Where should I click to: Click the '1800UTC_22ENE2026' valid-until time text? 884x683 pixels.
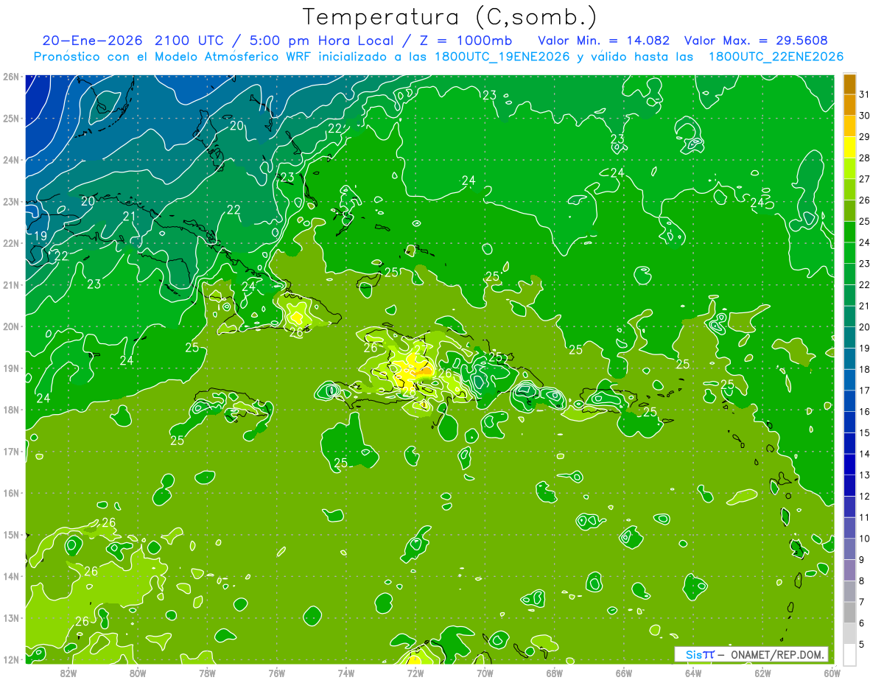[x=776, y=57]
